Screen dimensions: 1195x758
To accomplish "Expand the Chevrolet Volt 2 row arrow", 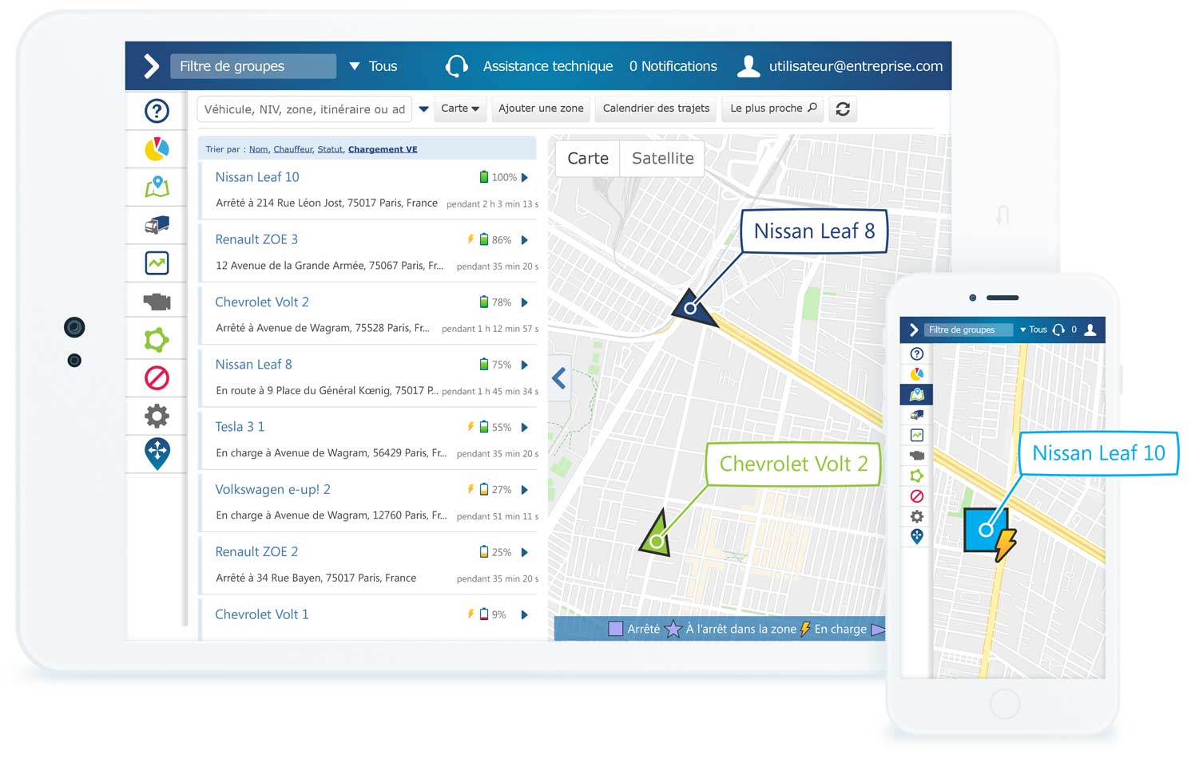I will (x=525, y=302).
